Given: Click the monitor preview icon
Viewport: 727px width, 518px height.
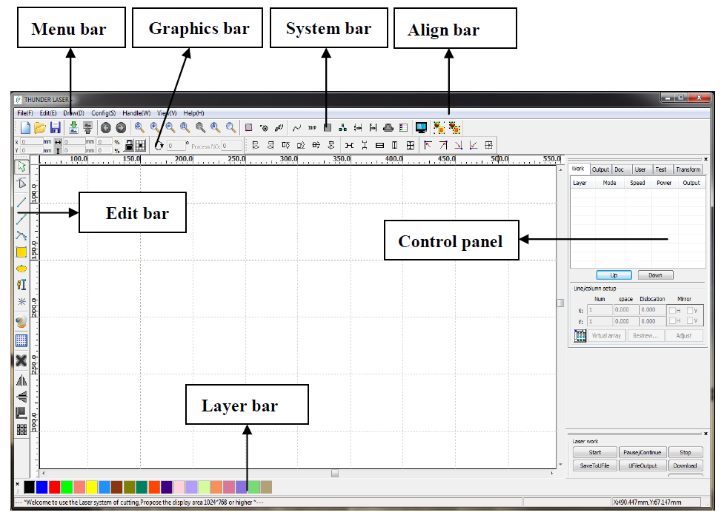Looking at the screenshot, I should pyautogui.click(x=422, y=128).
